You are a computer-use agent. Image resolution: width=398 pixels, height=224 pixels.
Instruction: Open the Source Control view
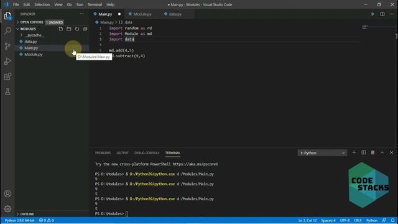(7, 46)
